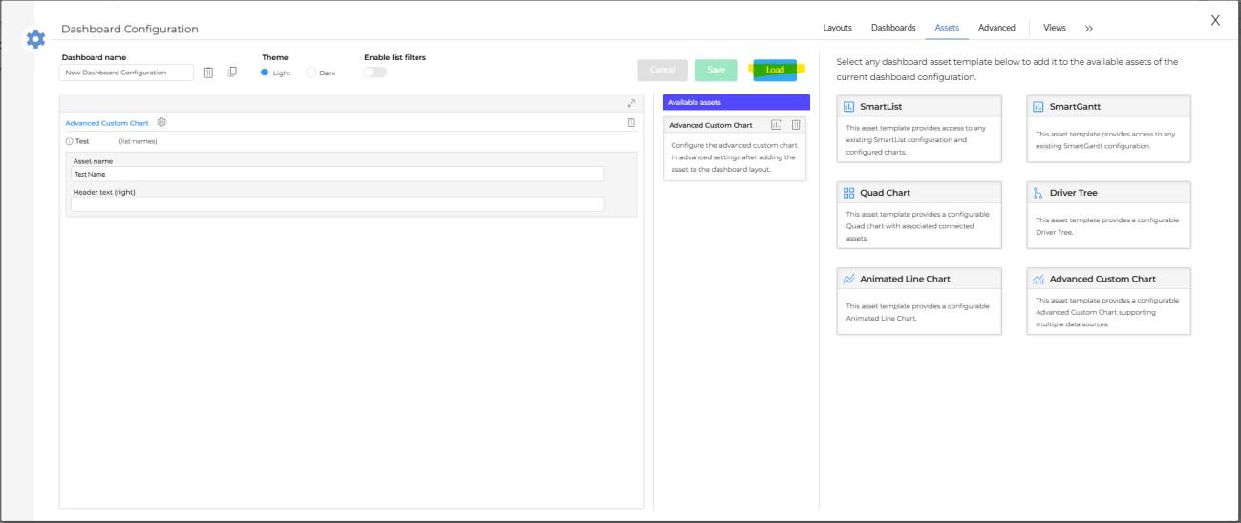Delete the available Advanced Custom Chart asset
This screenshot has height=523, width=1241.
coord(796,125)
